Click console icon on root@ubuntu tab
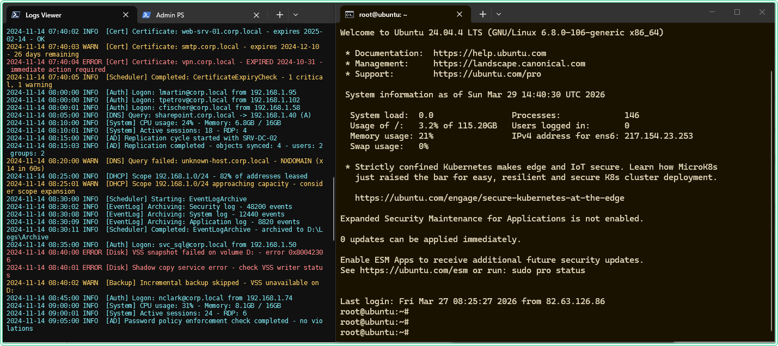The height and width of the screenshot is (346, 778). tap(350, 15)
